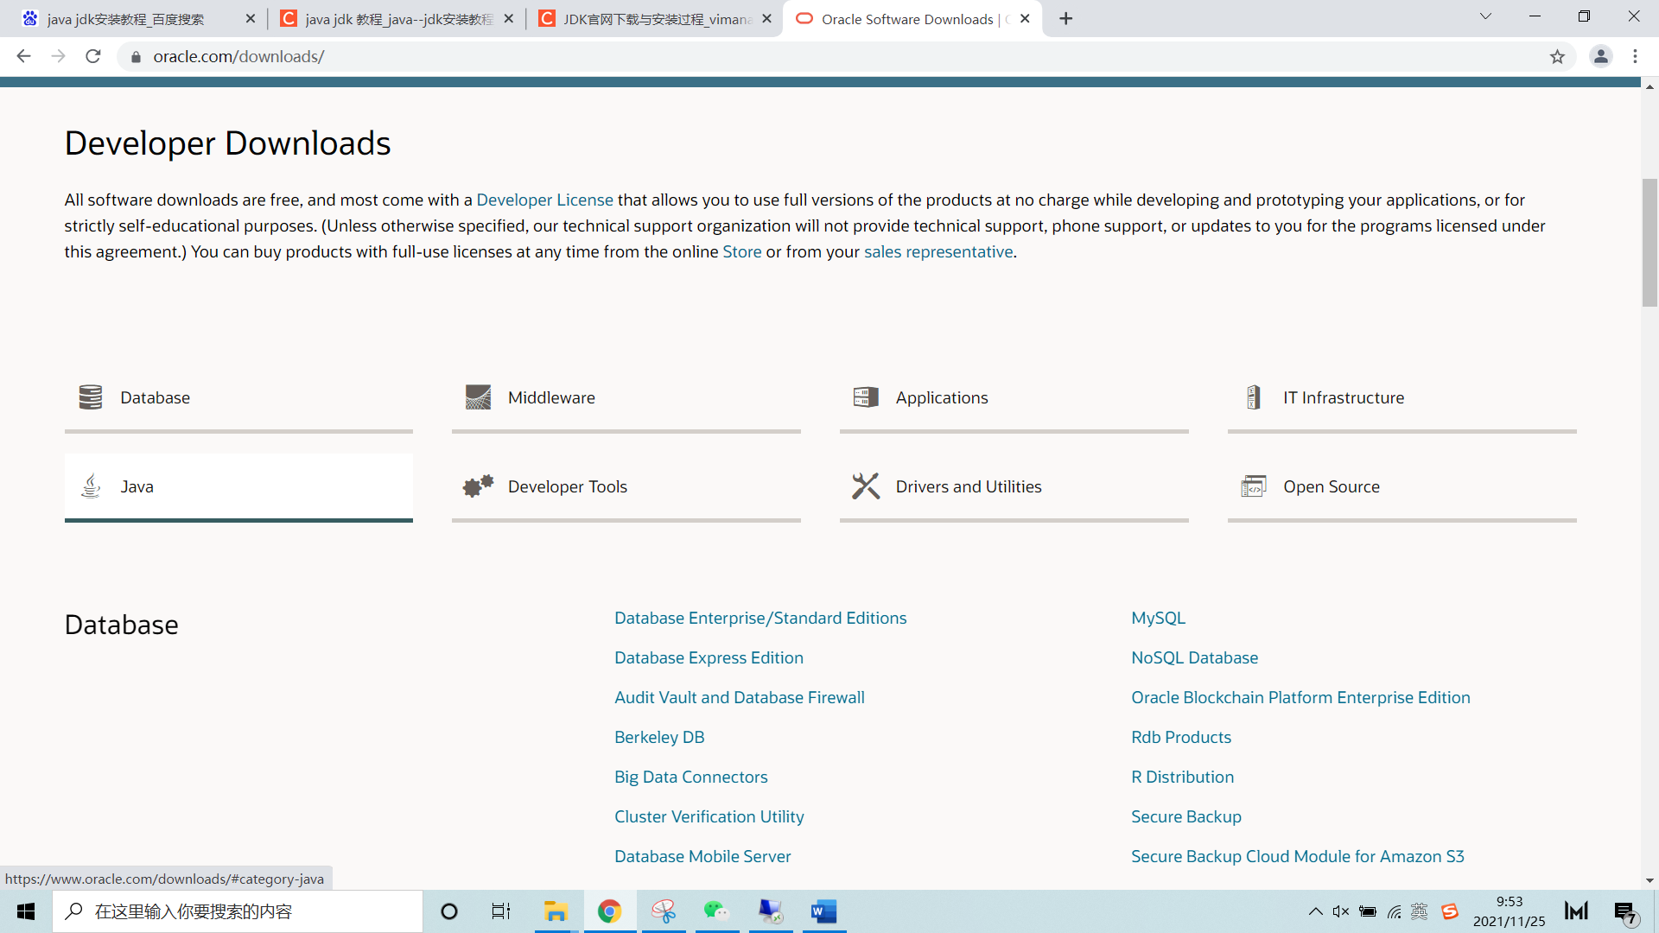
Task: Open the Developer License link
Action: pyautogui.click(x=544, y=200)
